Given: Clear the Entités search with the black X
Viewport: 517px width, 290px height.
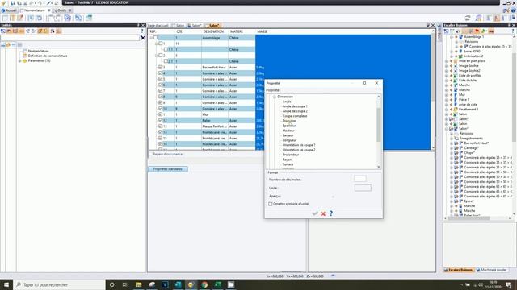Looking at the screenshot, I should click(142, 38).
